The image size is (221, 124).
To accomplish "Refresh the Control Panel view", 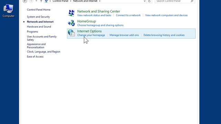I will pyautogui.click(x=150, y=1).
